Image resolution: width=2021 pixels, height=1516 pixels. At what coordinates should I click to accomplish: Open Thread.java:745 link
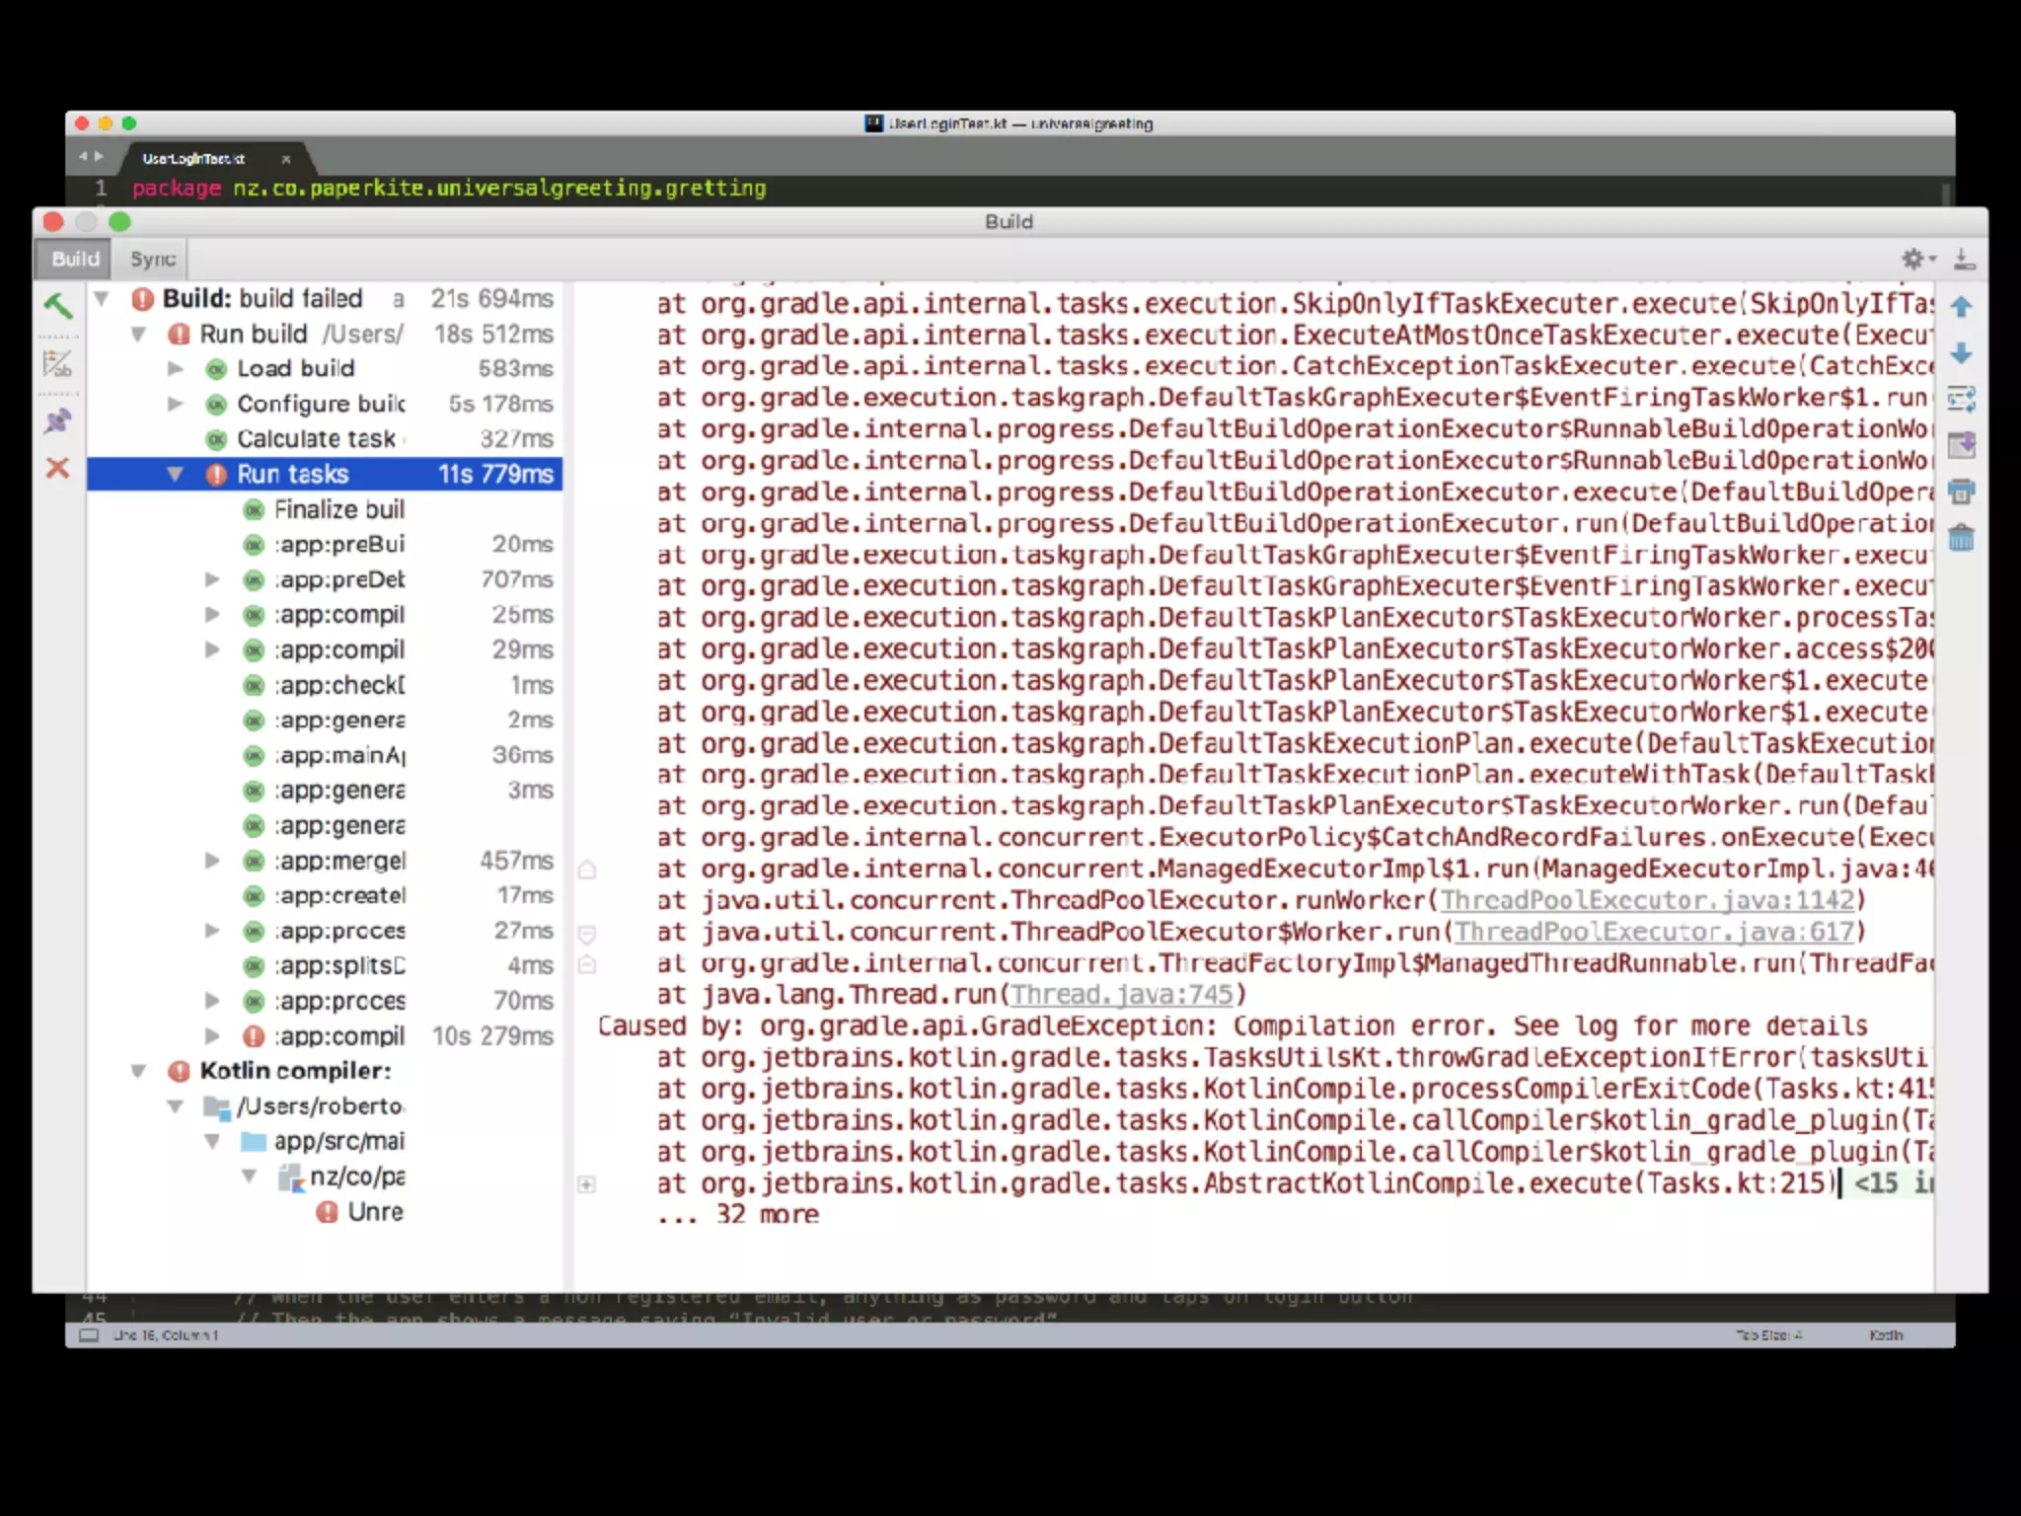(x=1121, y=995)
